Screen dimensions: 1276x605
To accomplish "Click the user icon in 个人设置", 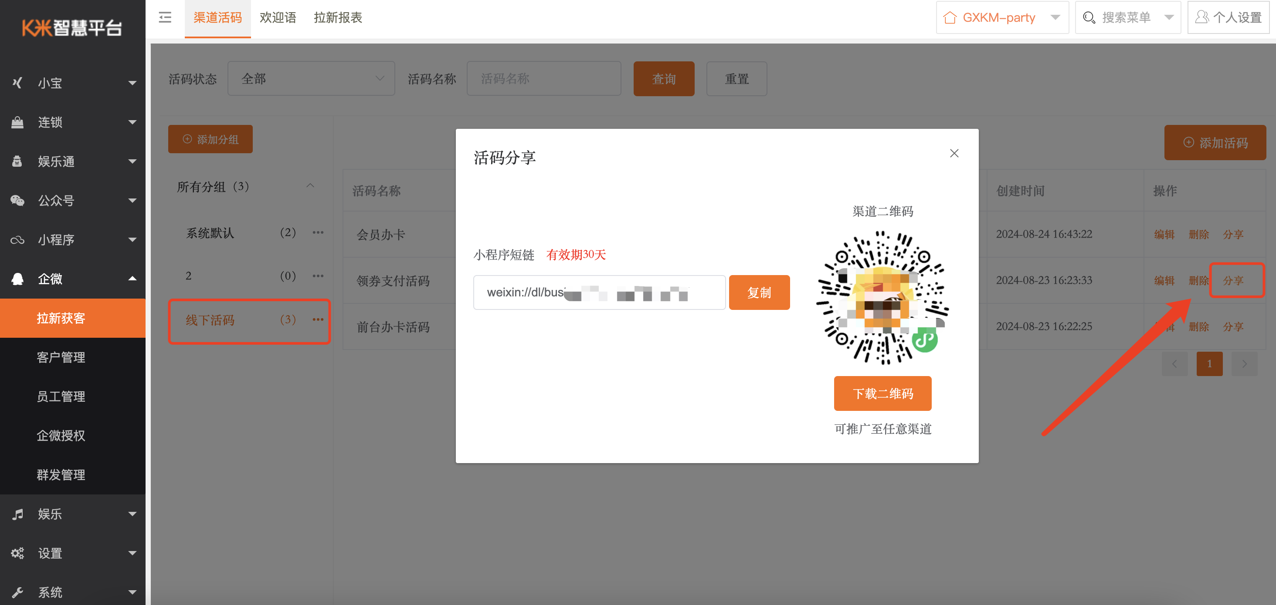I will [1202, 17].
